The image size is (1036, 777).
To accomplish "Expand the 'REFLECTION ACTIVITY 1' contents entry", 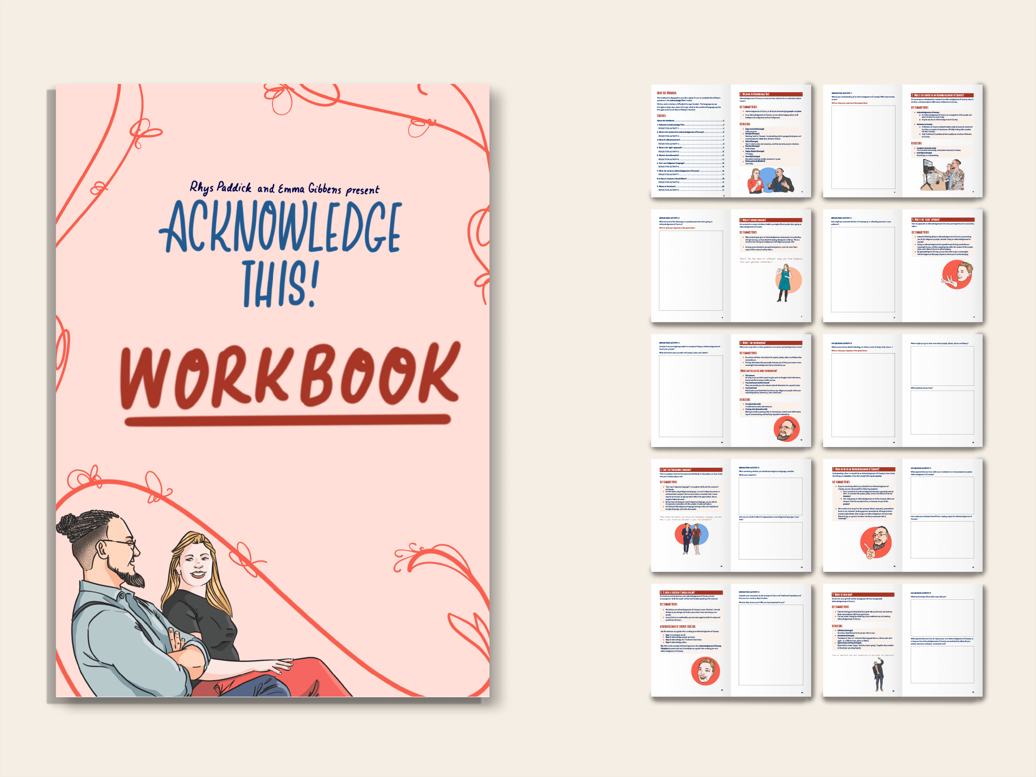I will (x=668, y=128).
